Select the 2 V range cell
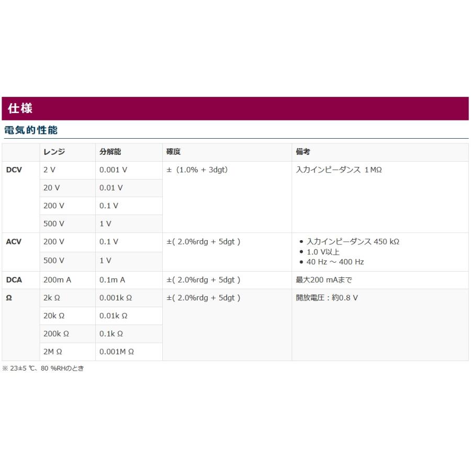Screen dimensions: 471x471 (x=49, y=170)
